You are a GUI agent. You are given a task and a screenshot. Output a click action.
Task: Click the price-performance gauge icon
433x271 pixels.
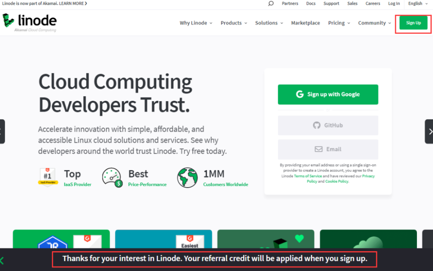pos(112,177)
